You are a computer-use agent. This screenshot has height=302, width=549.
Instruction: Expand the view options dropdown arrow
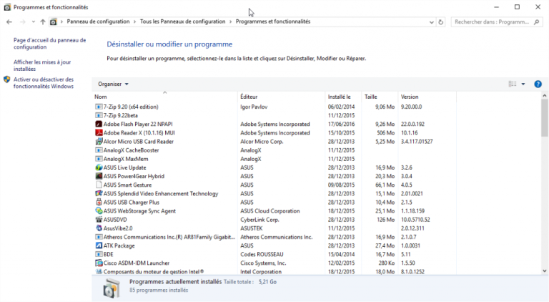523,84
